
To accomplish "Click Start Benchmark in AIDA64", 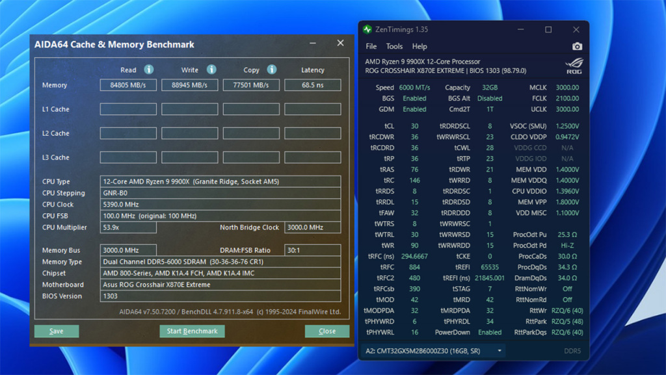I will point(192,331).
